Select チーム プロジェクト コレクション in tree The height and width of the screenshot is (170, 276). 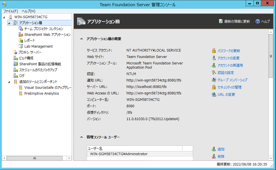point(44,29)
